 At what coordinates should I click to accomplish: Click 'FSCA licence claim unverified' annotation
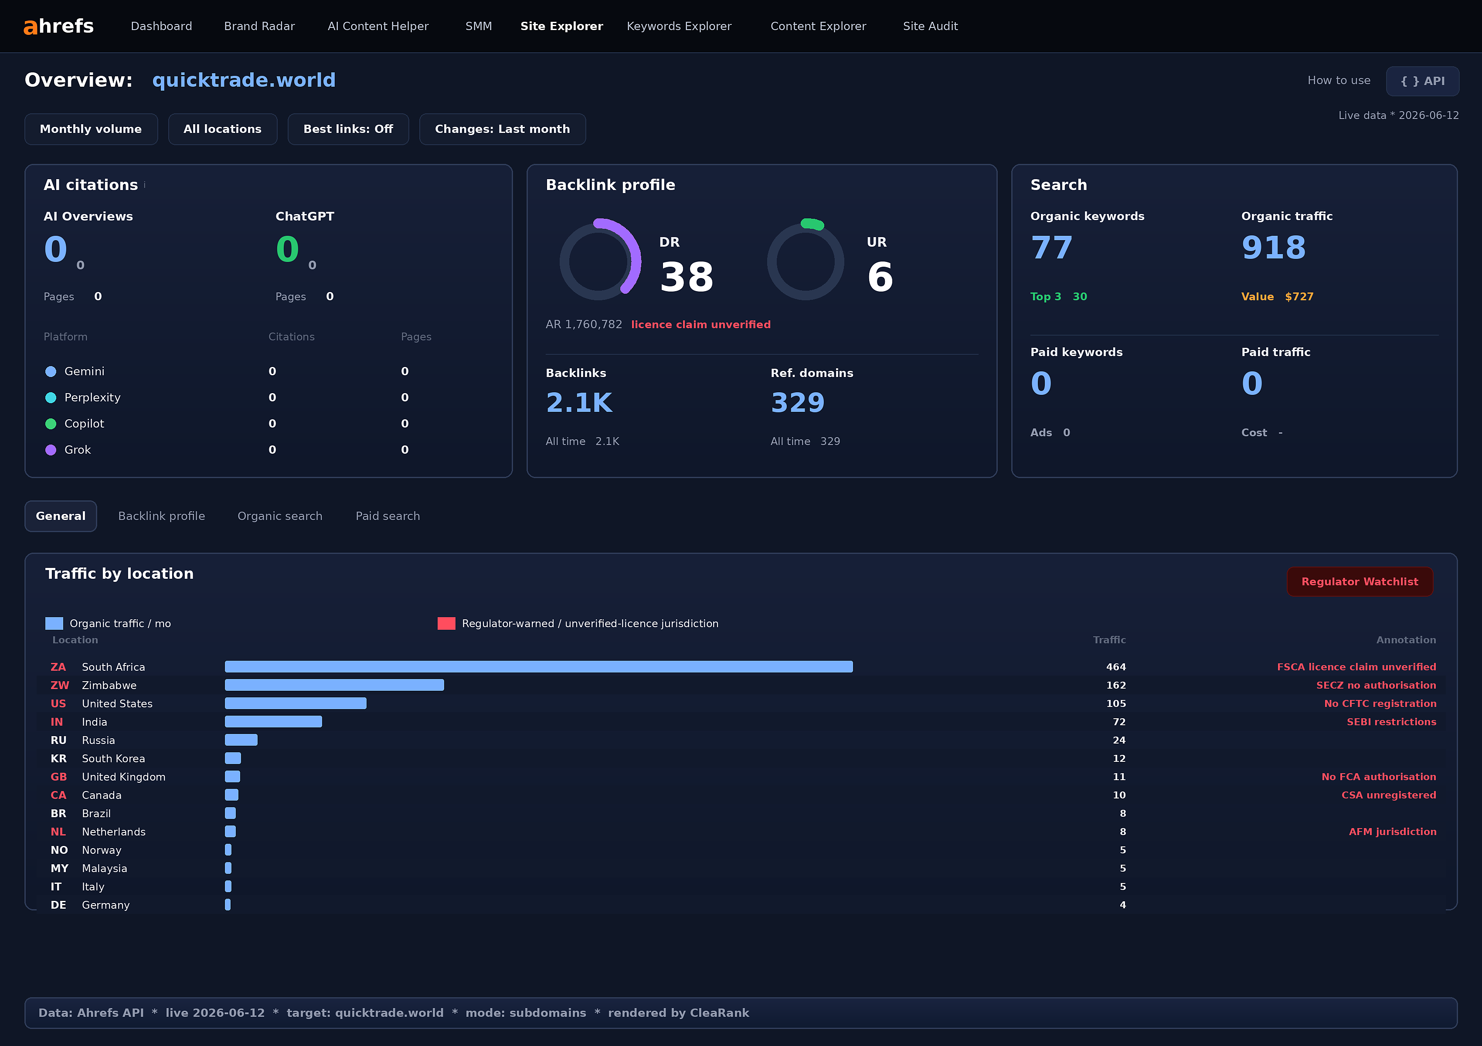(x=1356, y=667)
